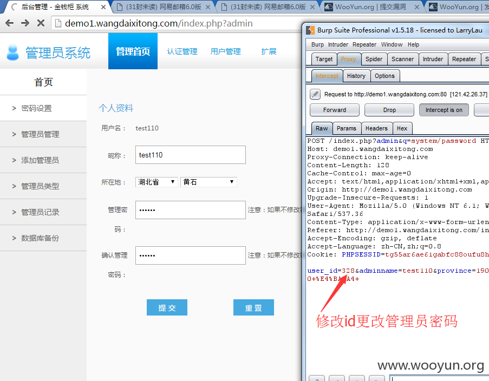Click the 重置 reset button
This screenshot has width=489, height=381.
[253, 307]
